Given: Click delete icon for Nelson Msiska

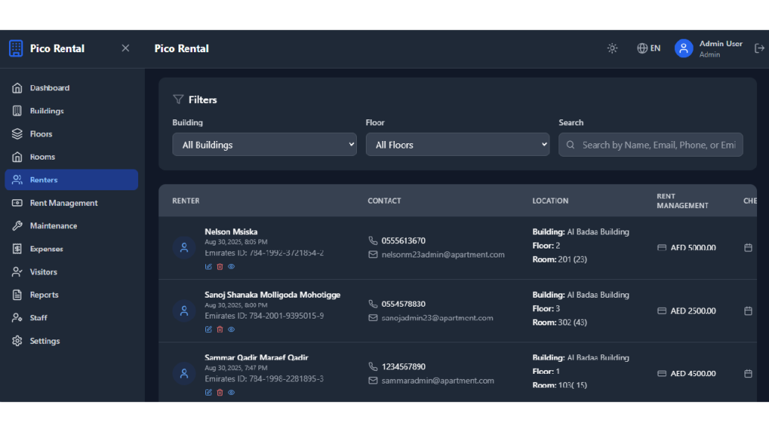Looking at the screenshot, I should pyautogui.click(x=220, y=266).
